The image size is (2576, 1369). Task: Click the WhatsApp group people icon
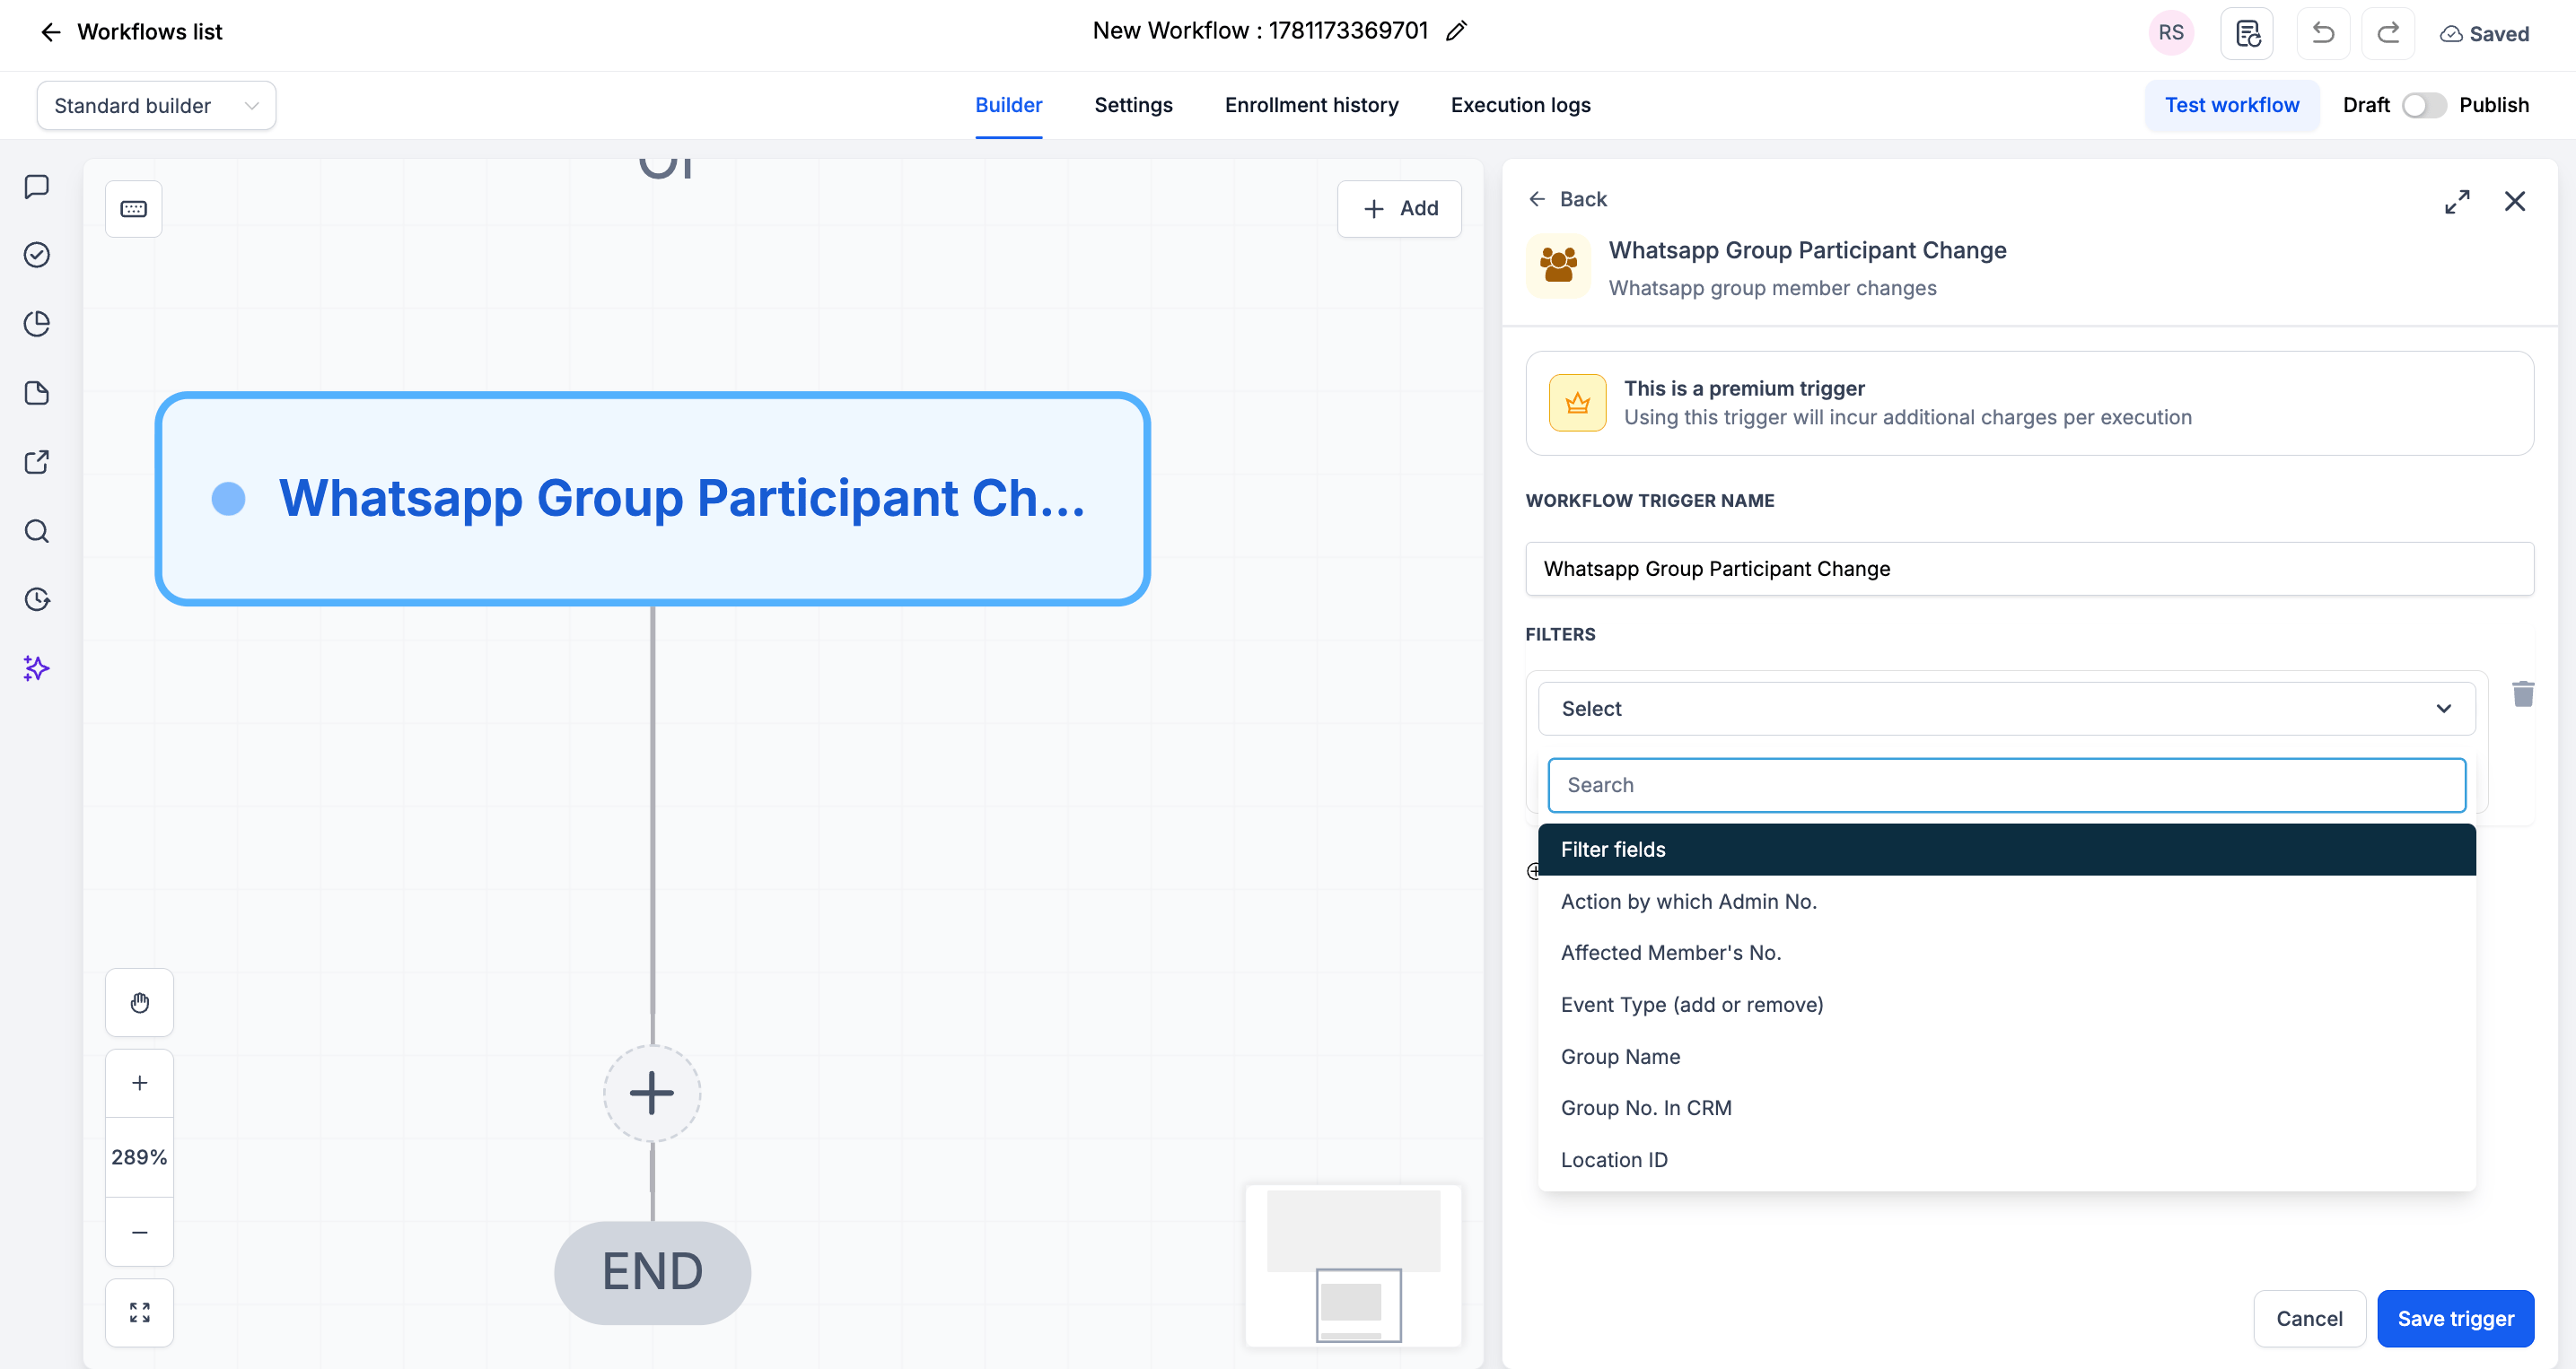coord(1558,266)
